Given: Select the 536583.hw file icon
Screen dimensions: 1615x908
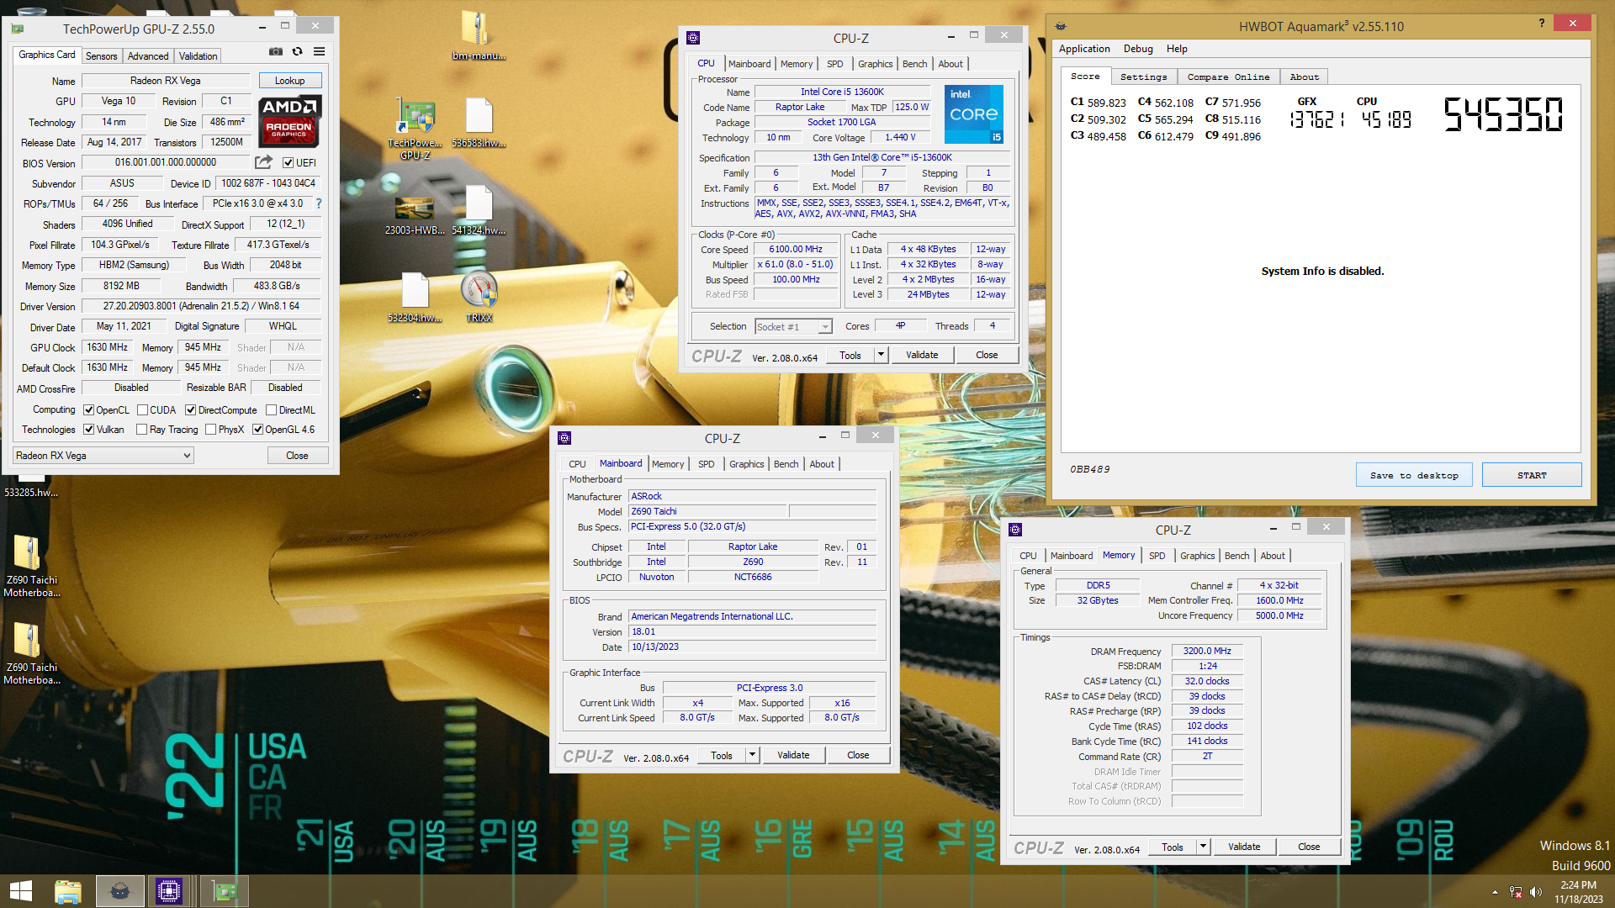Looking at the screenshot, I should (479, 123).
